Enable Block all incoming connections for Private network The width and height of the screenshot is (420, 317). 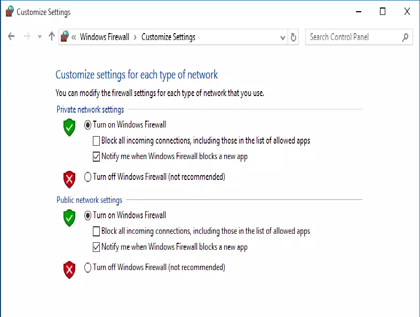point(96,141)
